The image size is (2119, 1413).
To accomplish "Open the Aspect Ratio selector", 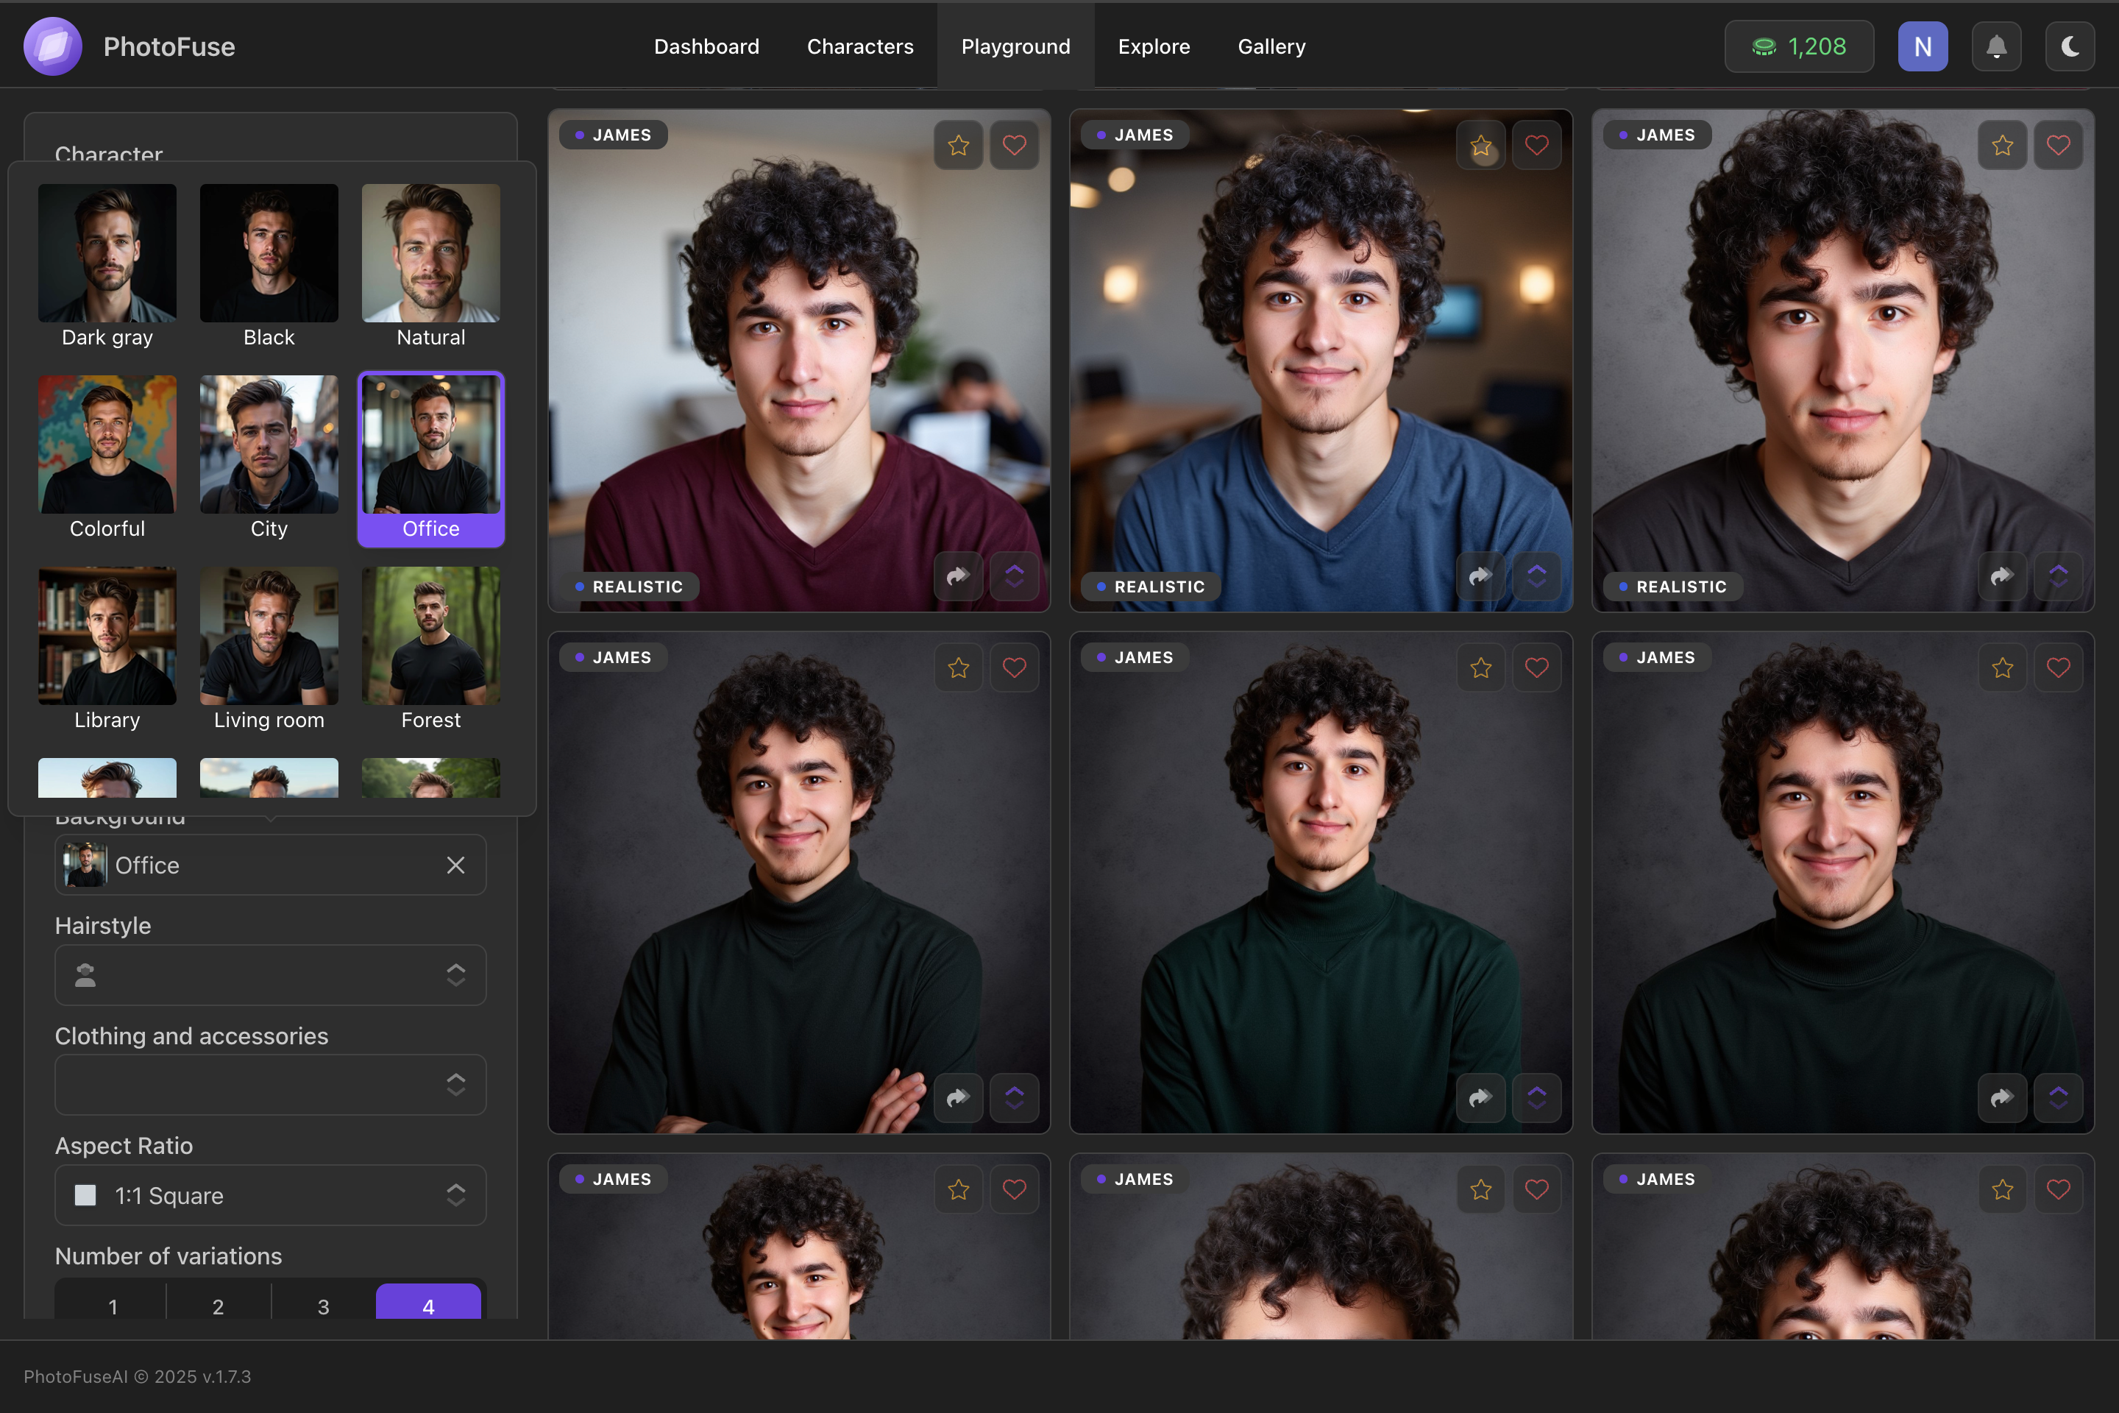I will point(269,1196).
